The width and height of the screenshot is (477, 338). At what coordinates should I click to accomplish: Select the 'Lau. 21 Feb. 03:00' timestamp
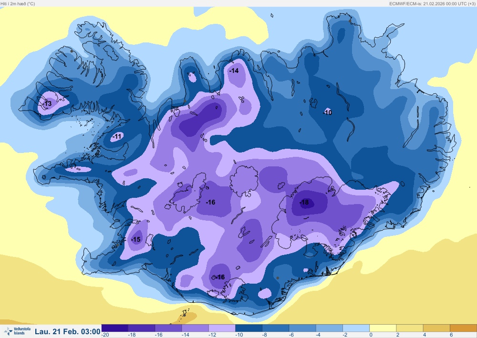[x=68, y=331]
